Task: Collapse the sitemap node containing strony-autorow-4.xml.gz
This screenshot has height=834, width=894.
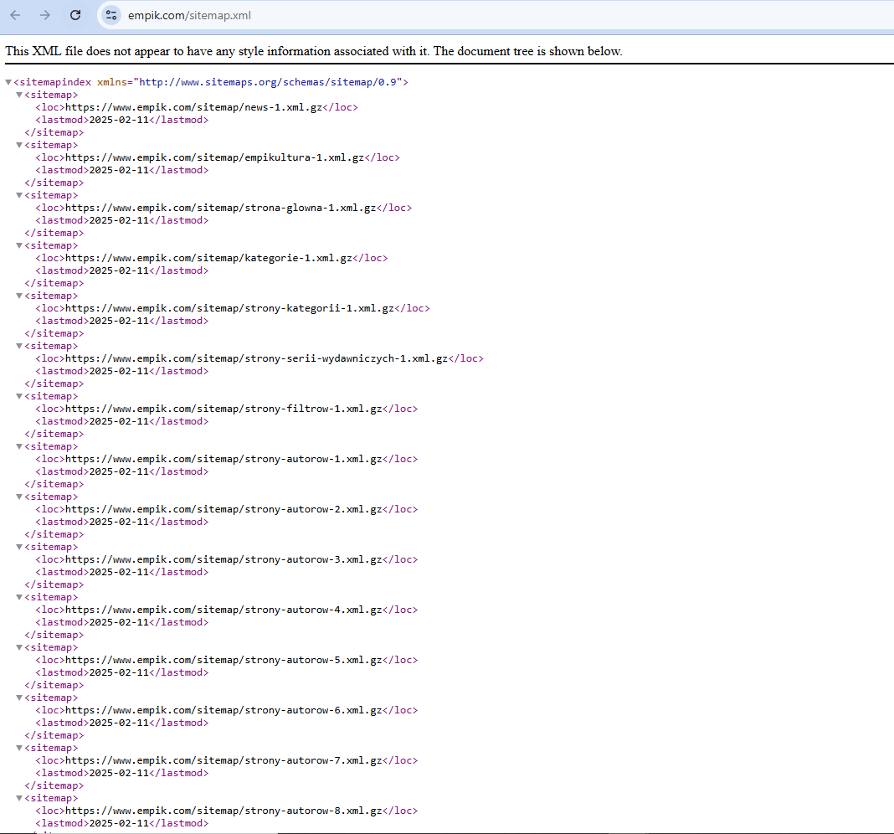Action: coord(19,597)
